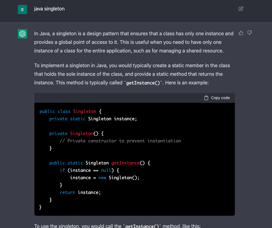This screenshot has width=272, height=228.
Task: Click the Singleton class name in the code
Action: click(x=85, y=111)
